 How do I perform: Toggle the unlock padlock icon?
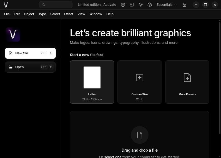[x=184, y=5]
